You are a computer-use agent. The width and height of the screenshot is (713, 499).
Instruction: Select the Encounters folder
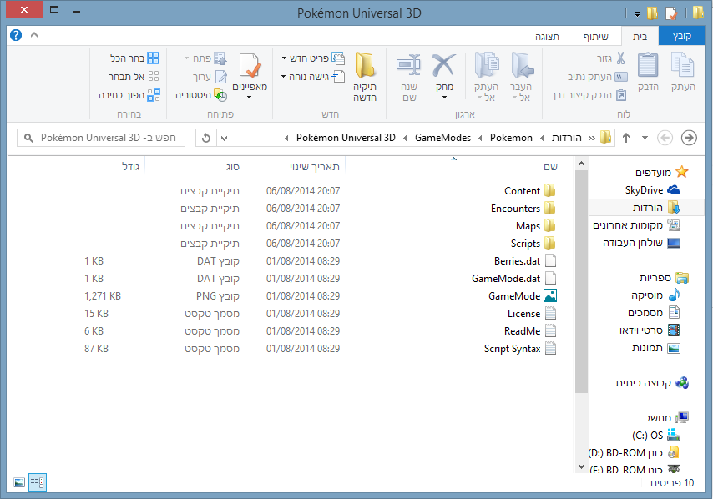(523, 209)
